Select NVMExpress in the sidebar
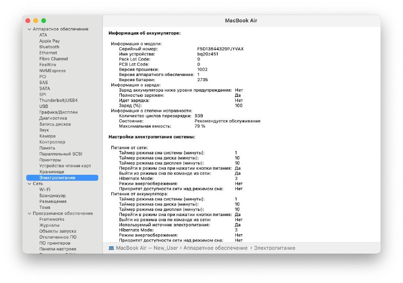Screen dimensions: 403x283 tap(52, 70)
